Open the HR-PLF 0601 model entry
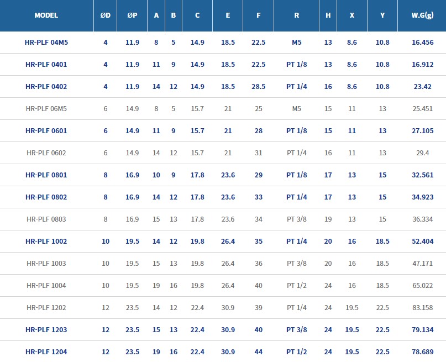 point(46,130)
